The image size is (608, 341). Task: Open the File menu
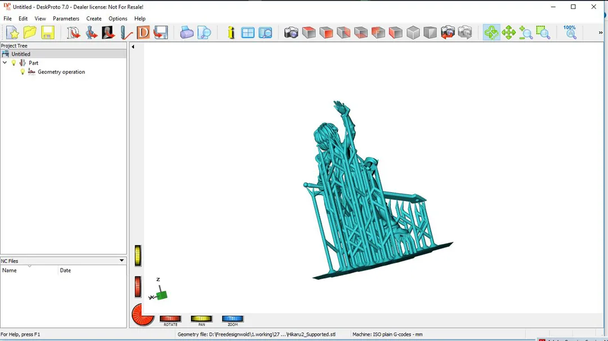coord(7,19)
